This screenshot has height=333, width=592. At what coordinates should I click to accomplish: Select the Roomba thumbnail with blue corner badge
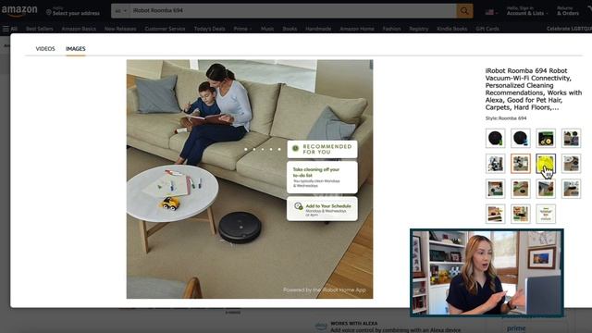point(521,138)
